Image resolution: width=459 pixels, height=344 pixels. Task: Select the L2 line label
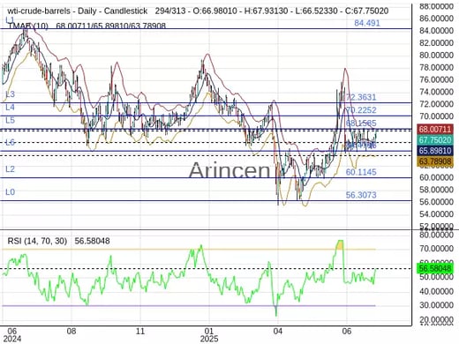(x=10, y=169)
